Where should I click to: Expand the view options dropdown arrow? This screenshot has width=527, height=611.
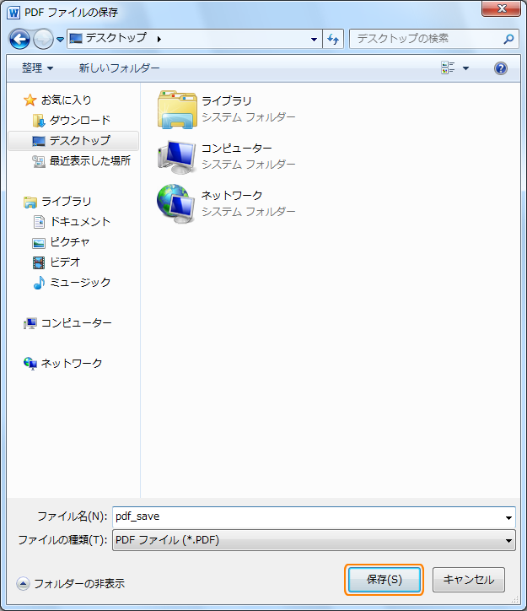(465, 68)
